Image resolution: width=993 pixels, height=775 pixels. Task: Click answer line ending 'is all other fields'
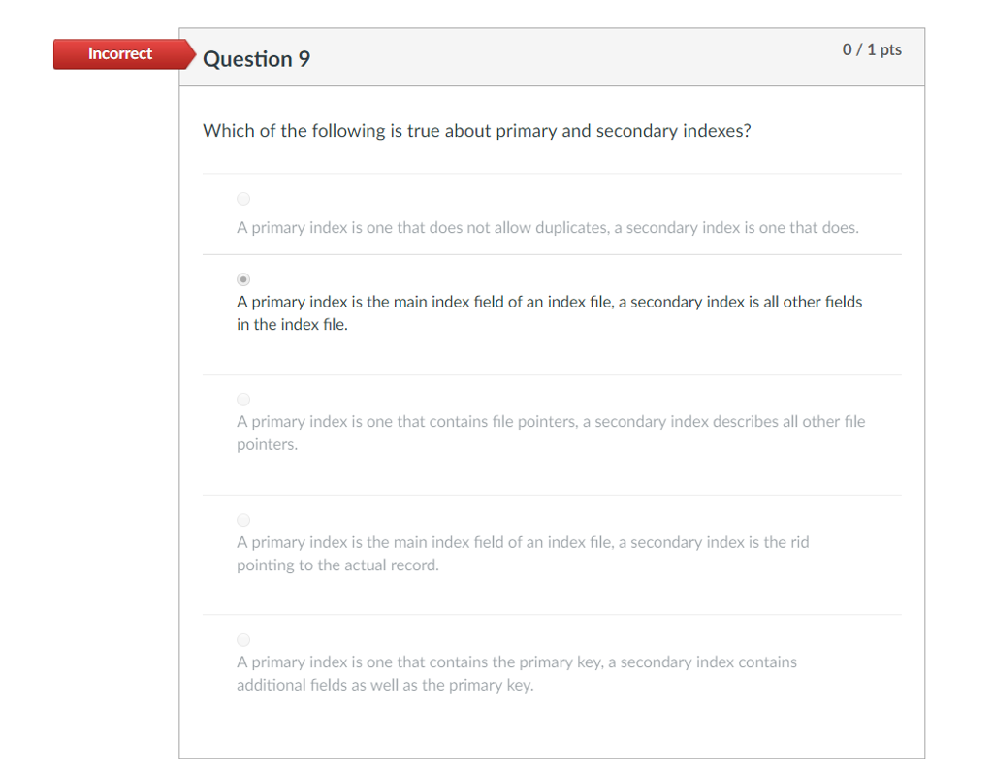550,302
